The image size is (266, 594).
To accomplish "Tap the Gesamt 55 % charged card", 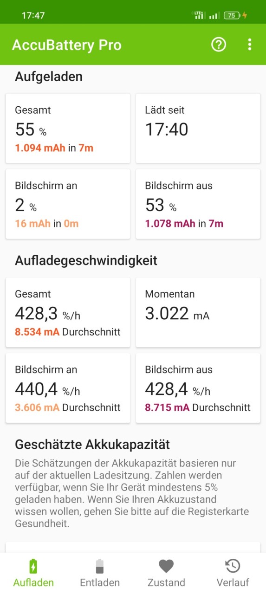I will tap(68, 129).
